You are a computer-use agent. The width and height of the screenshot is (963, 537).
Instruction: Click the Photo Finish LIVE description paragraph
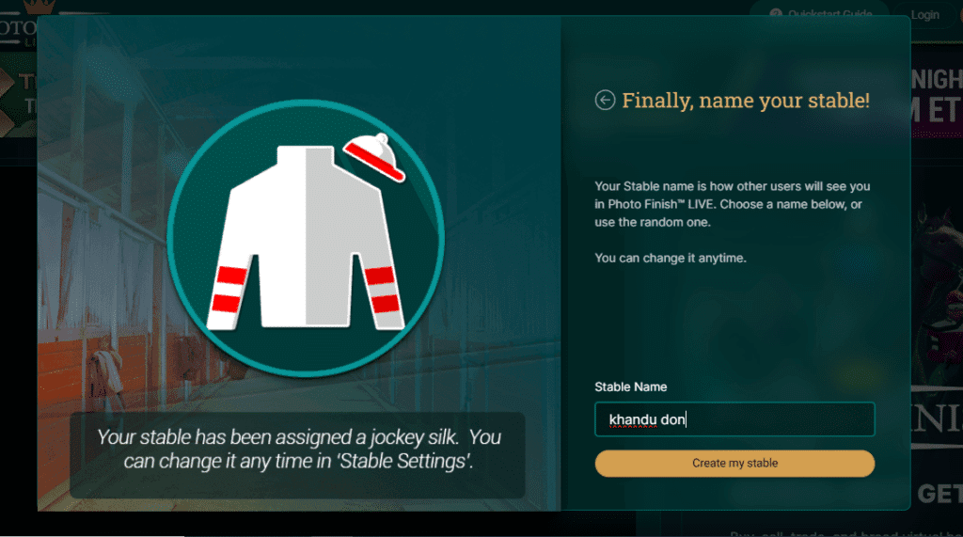(x=732, y=204)
